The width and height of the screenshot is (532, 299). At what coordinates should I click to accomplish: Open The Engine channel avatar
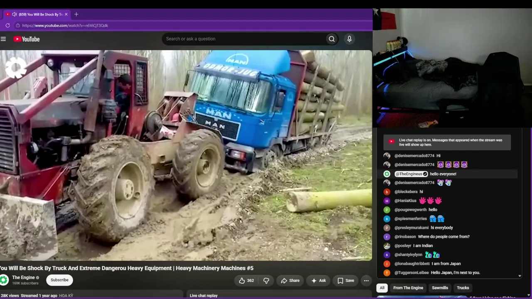click(4, 280)
